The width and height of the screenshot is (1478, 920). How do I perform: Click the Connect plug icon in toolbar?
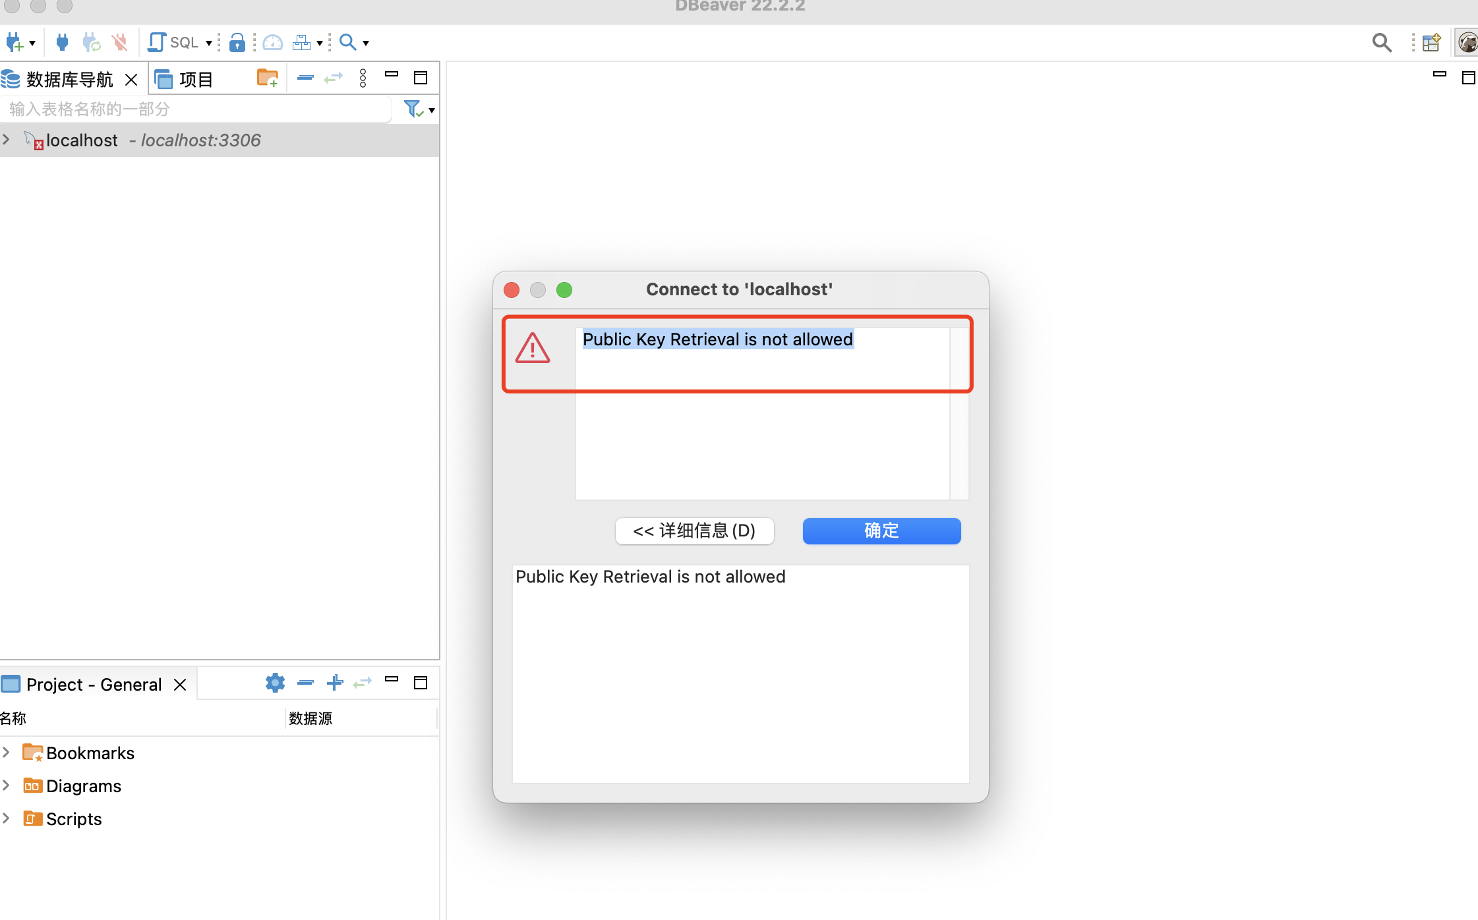[62, 43]
